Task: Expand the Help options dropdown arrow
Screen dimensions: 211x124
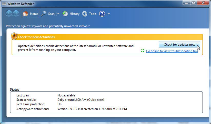Action: (109, 14)
